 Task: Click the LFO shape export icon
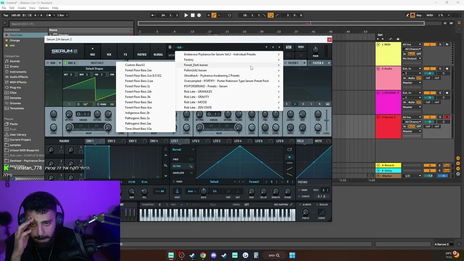coord(289,150)
